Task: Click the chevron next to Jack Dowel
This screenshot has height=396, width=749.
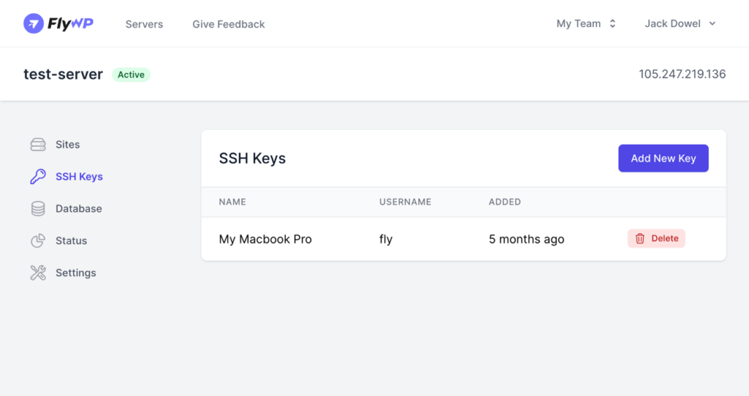Action: coord(712,24)
